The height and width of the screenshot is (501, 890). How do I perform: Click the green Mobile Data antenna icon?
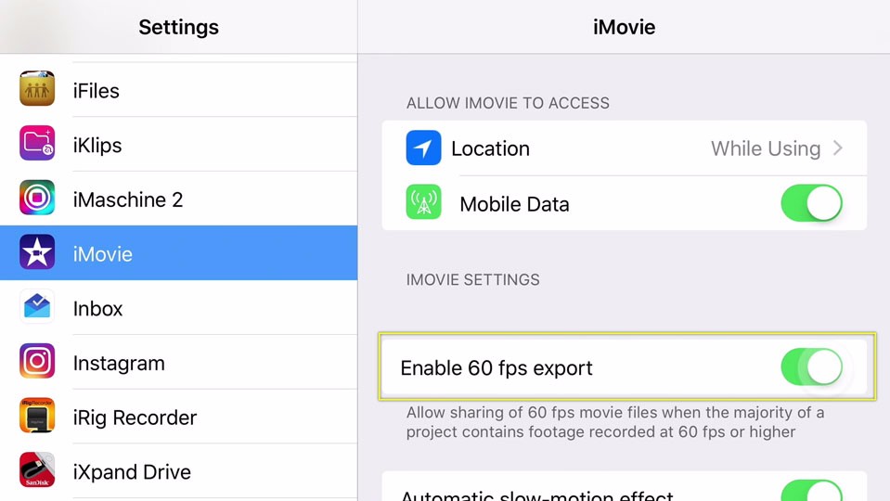click(423, 202)
